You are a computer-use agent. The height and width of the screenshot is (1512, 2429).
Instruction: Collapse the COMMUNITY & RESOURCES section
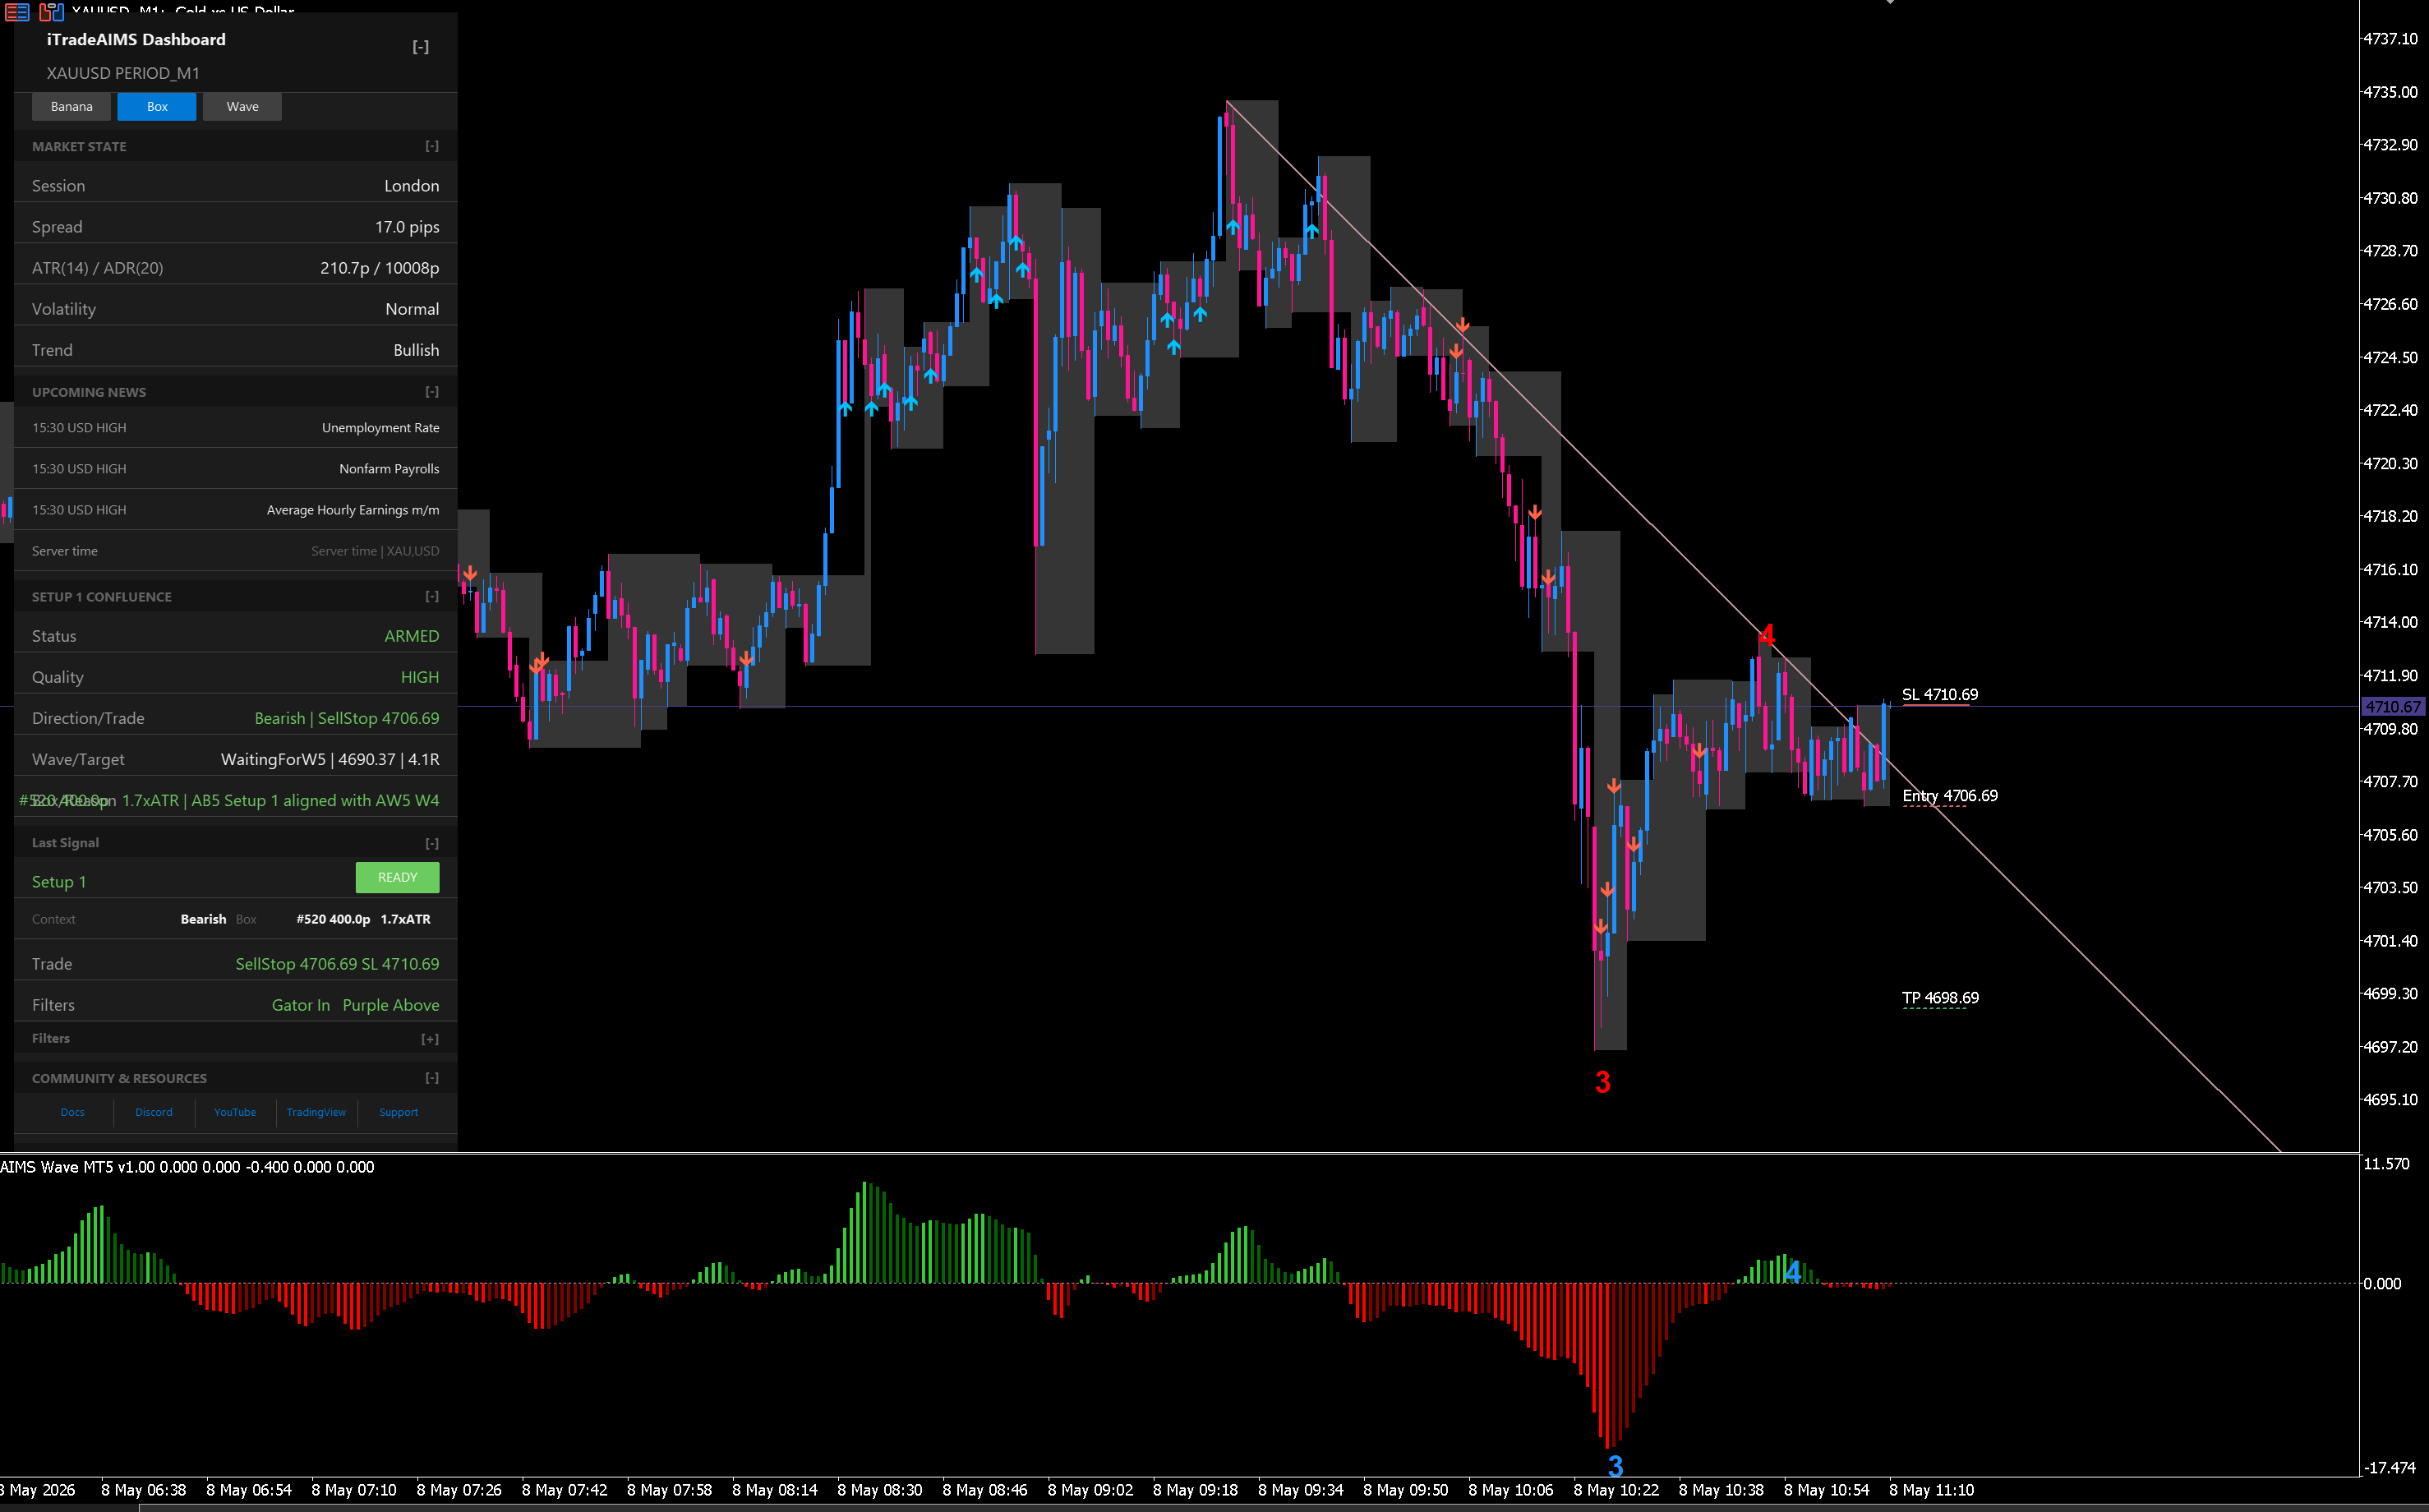tap(432, 1078)
